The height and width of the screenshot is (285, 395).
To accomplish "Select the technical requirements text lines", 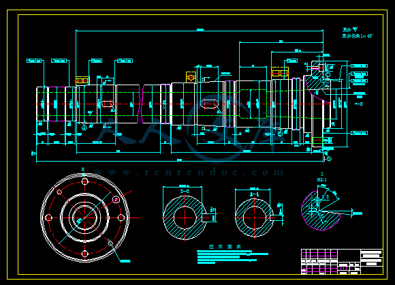I will click(232, 257).
